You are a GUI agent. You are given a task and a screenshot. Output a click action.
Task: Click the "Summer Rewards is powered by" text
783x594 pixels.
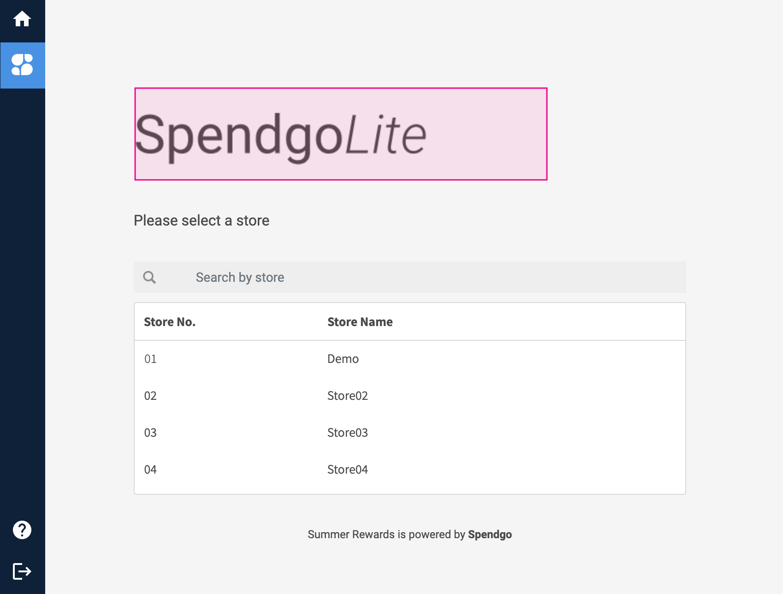pyautogui.click(x=386, y=535)
